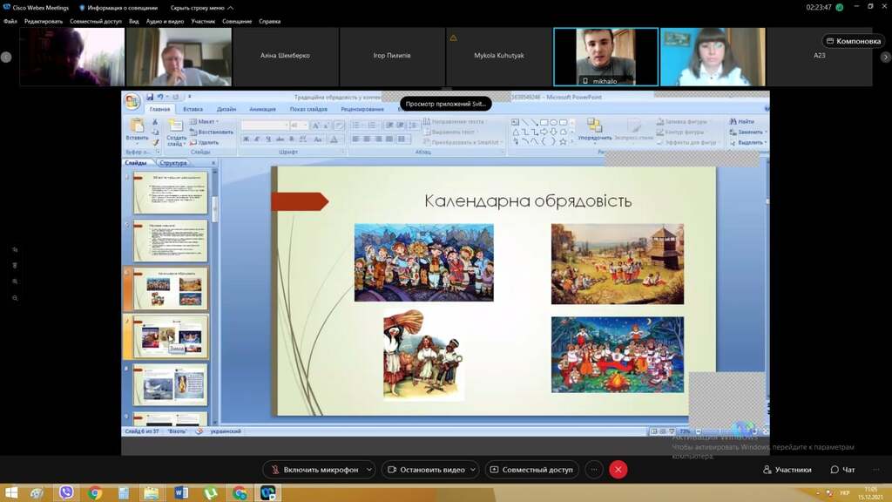Image resolution: width=892 pixels, height=502 pixels.
Task: Expand video options arrow beside Остановить видео
Action: 472,470
